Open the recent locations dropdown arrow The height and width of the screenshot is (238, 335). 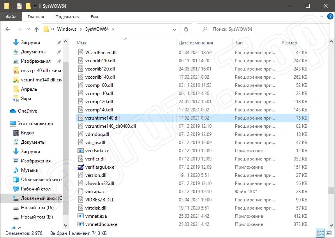(x=28, y=29)
